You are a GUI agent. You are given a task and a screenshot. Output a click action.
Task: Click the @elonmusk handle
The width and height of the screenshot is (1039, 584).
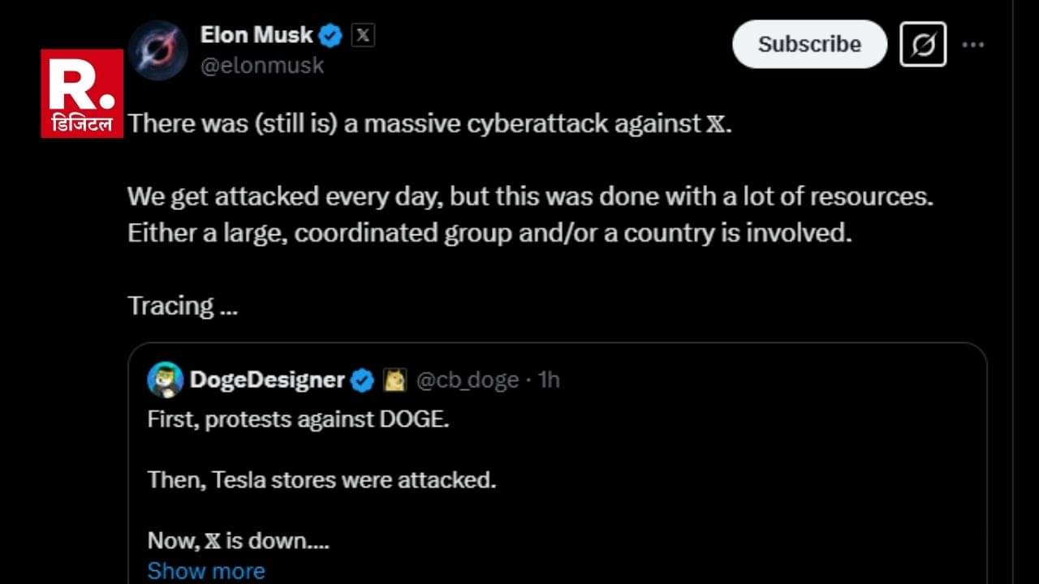tap(262, 66)
